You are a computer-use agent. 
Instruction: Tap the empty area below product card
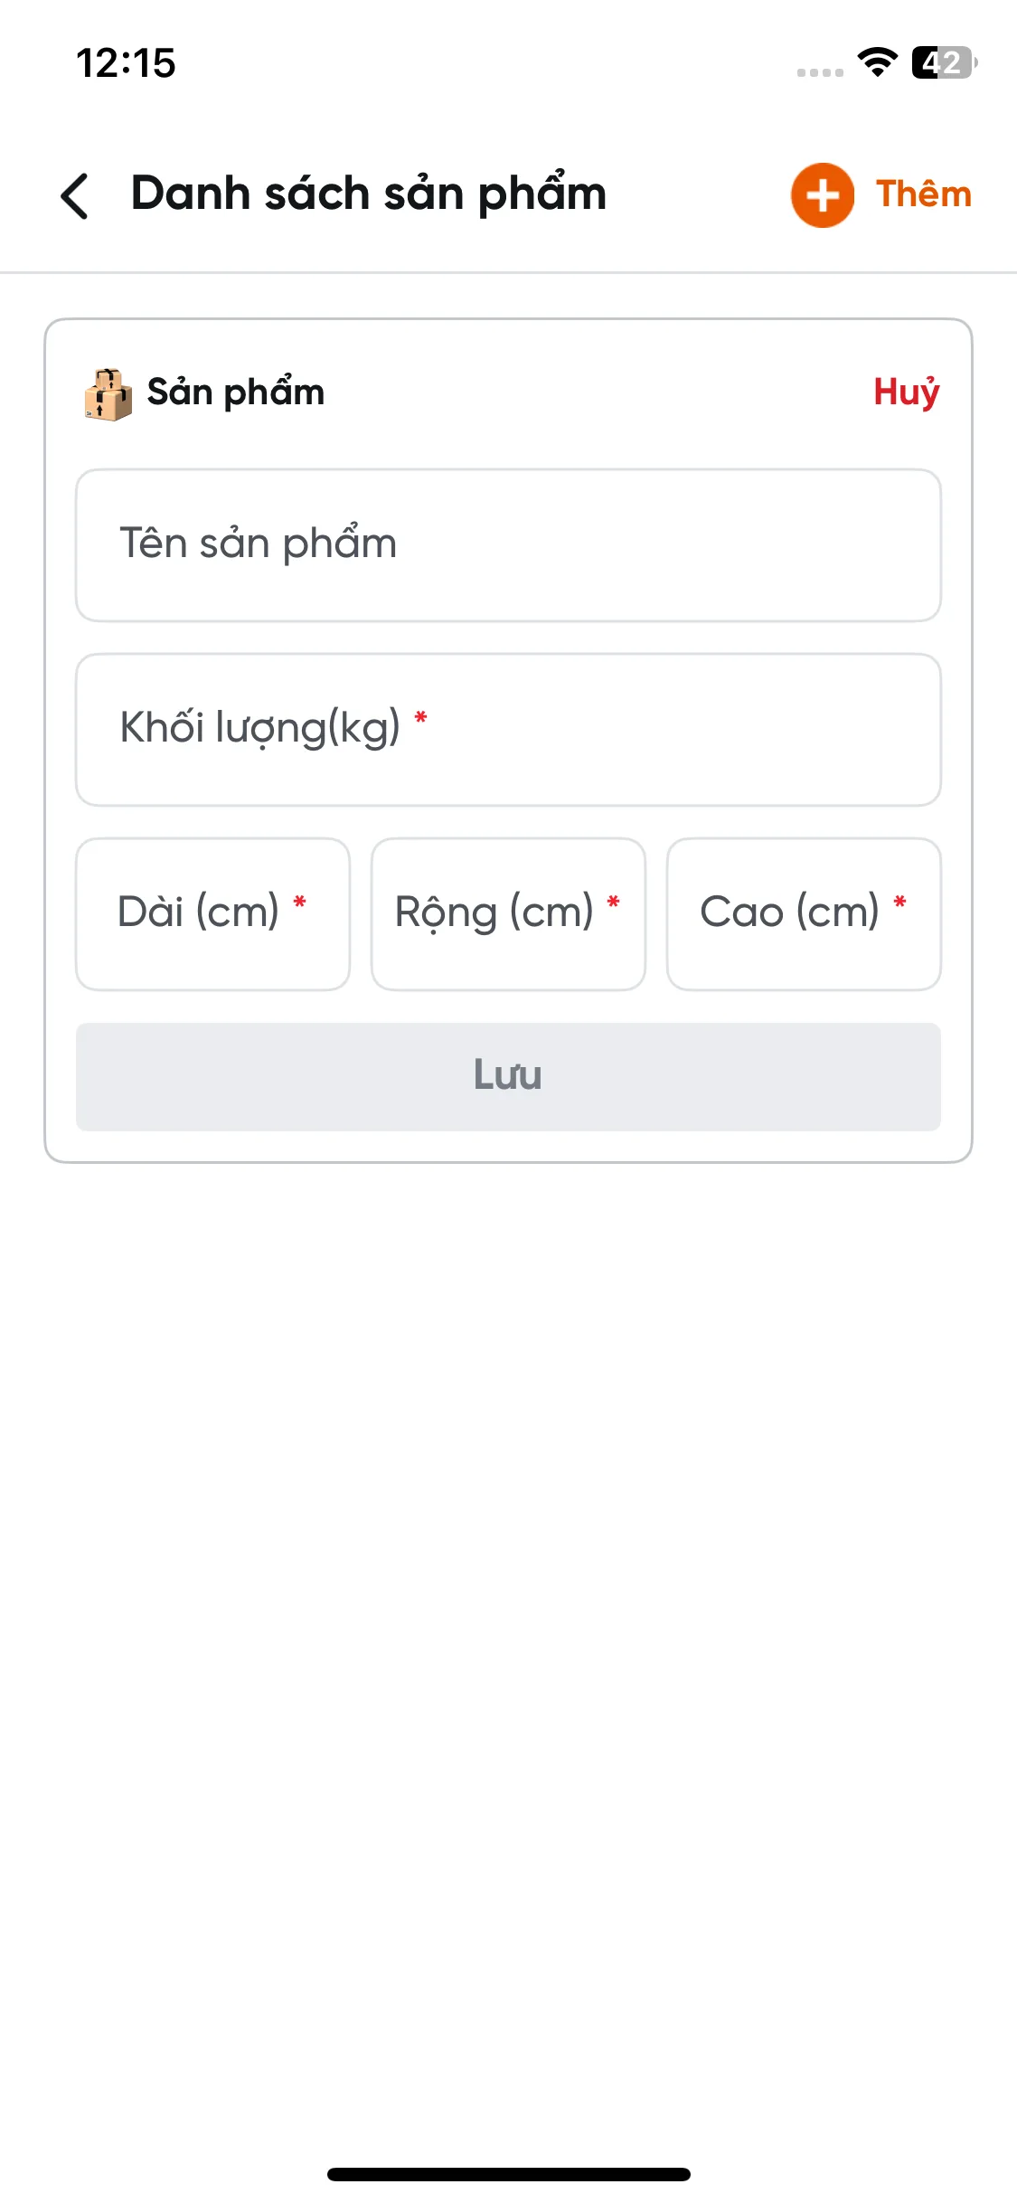508,1628
